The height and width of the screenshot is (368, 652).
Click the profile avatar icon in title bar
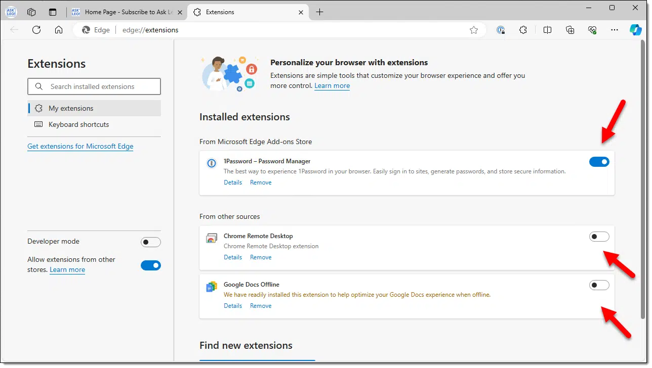pyautogui.click(x=11, y=12)
